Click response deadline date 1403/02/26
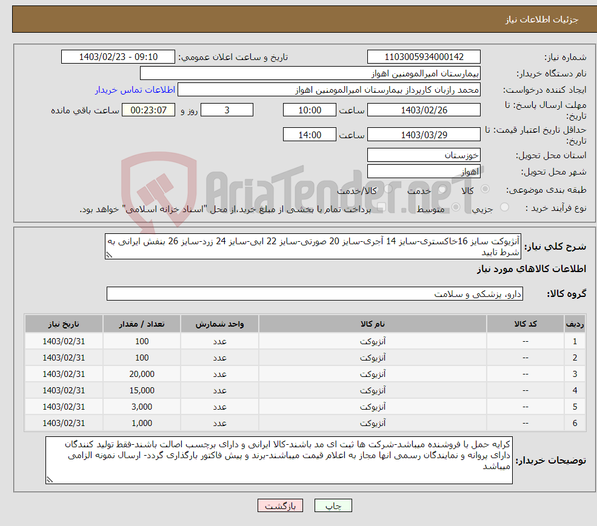Viewport: 597px width, 526px height. 424,110
